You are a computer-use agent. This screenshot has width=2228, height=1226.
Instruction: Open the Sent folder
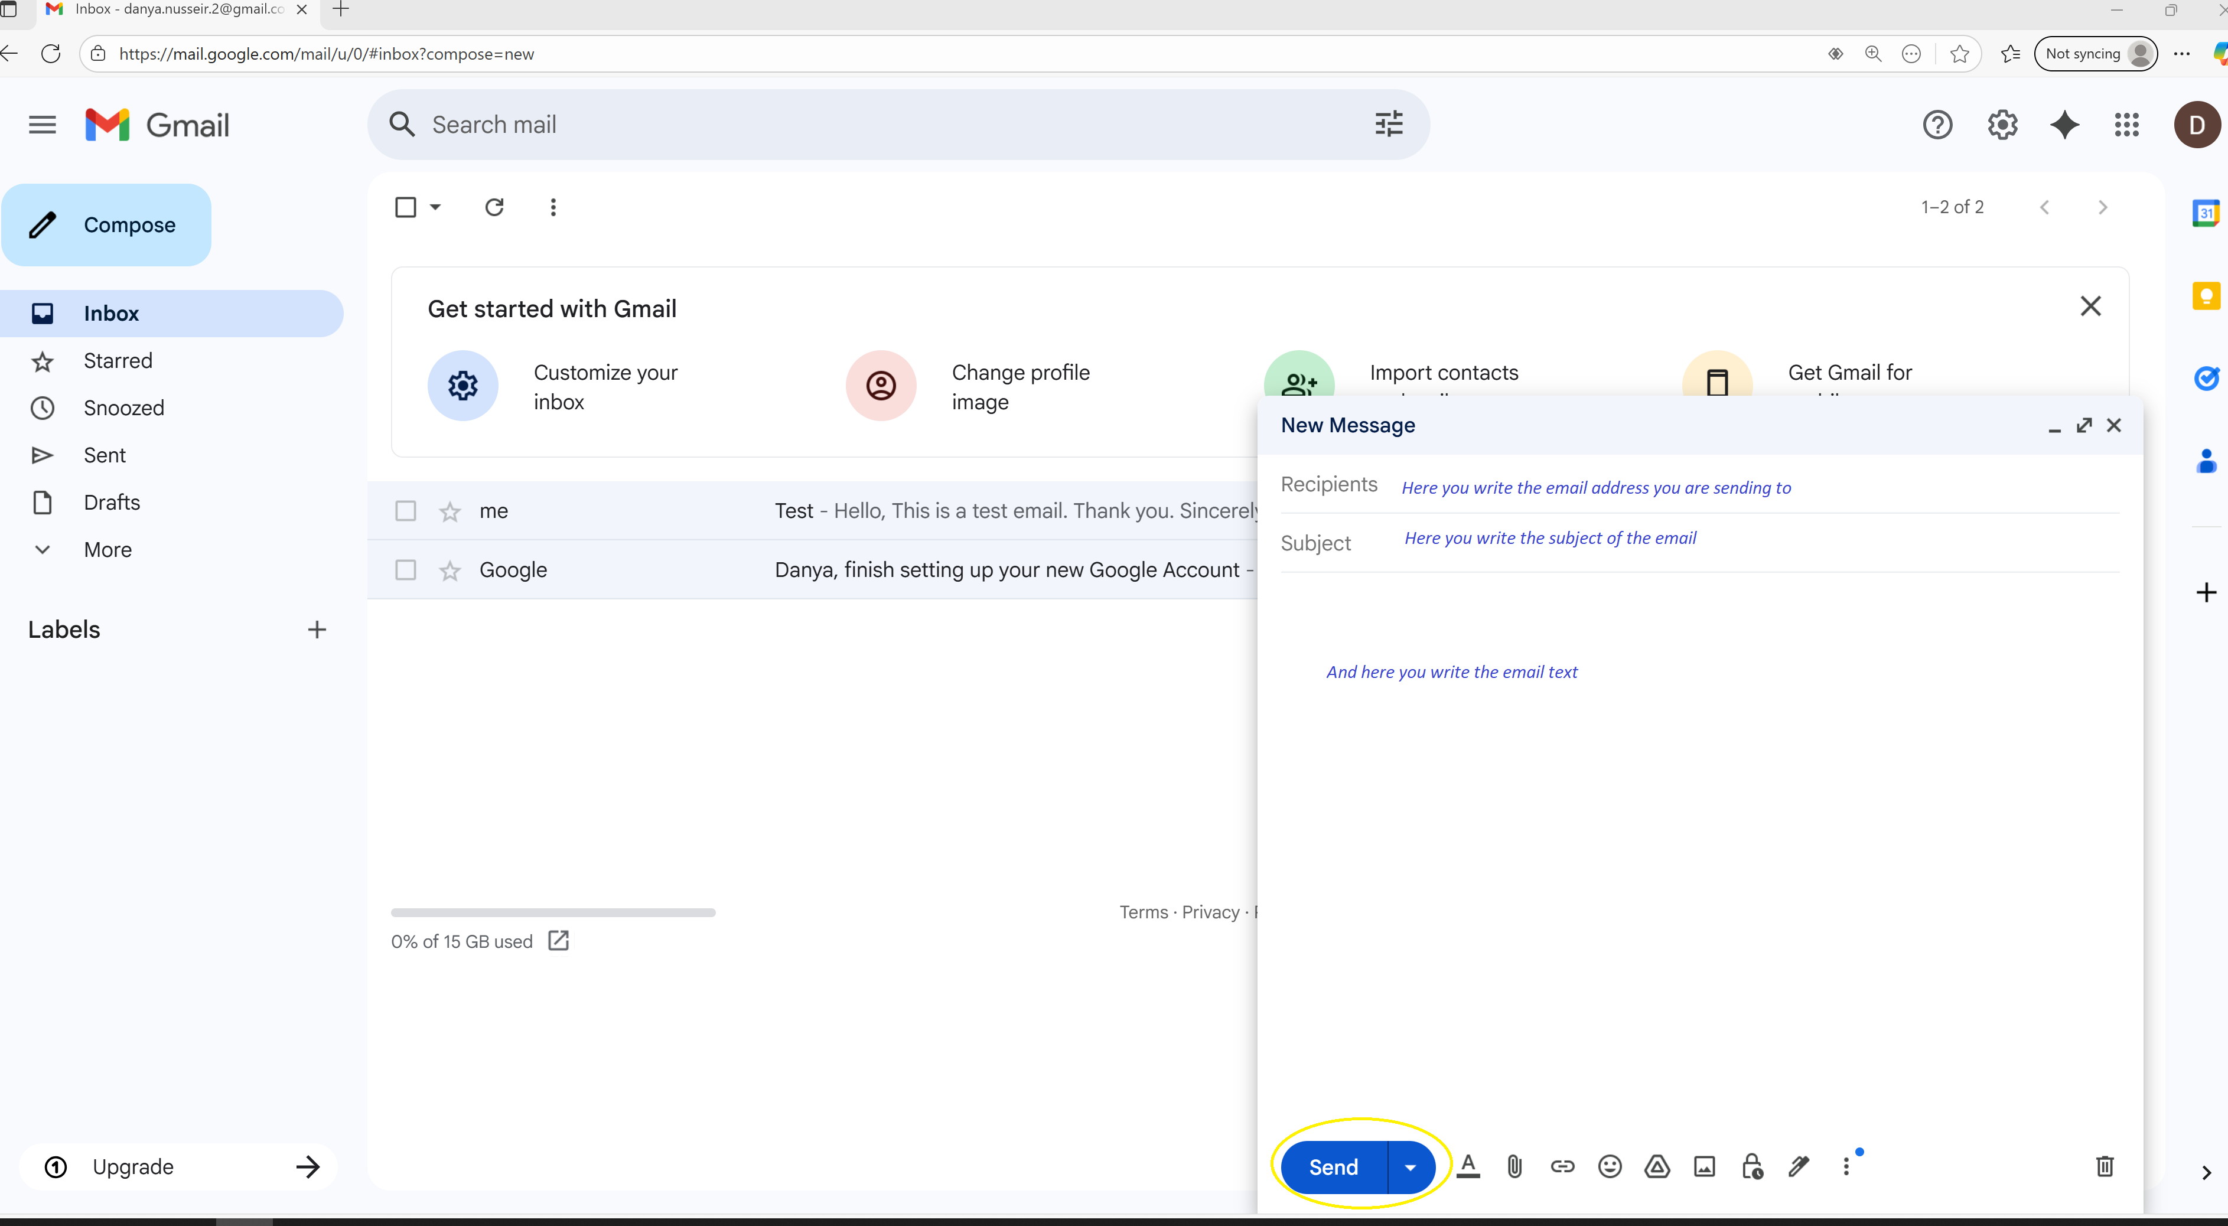point(105,456)
